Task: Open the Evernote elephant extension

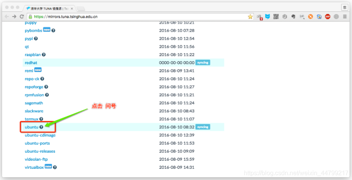Action: 294,17
